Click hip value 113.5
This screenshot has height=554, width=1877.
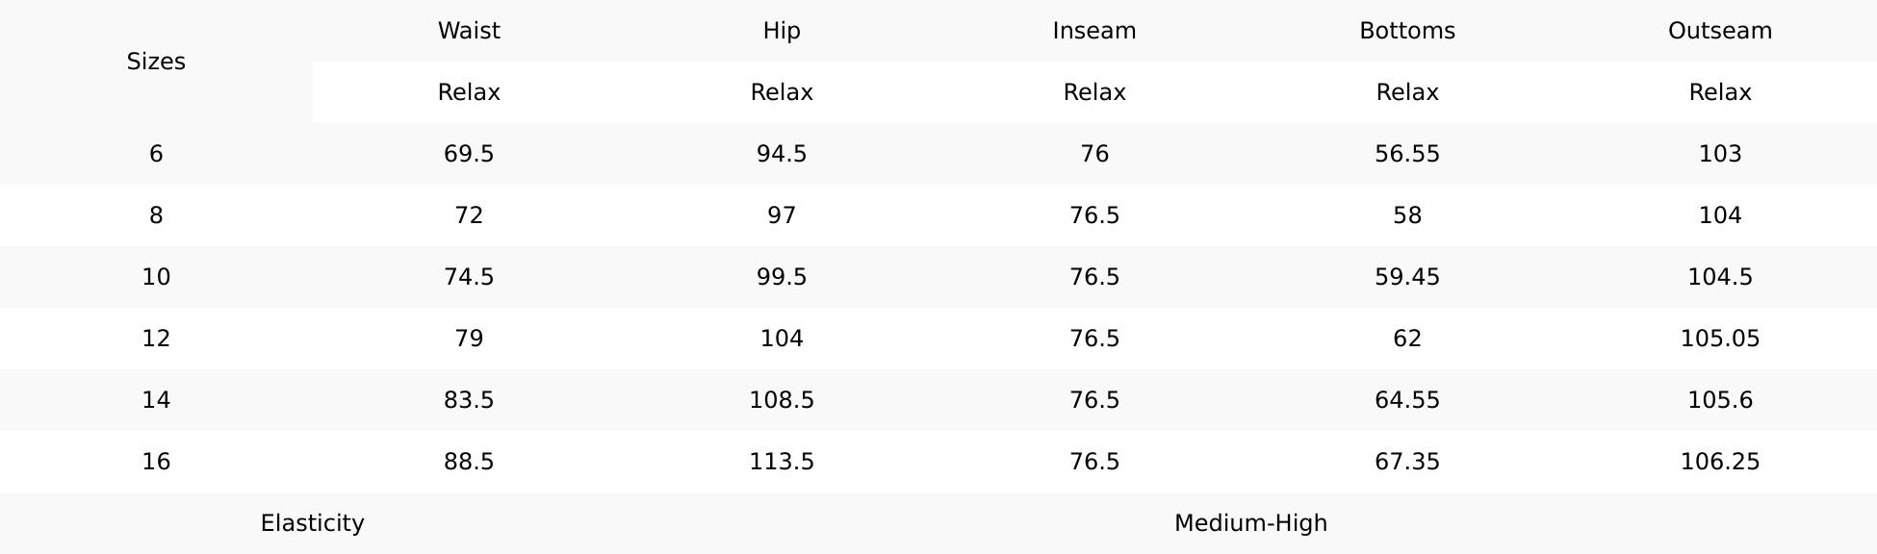(782, 462)
